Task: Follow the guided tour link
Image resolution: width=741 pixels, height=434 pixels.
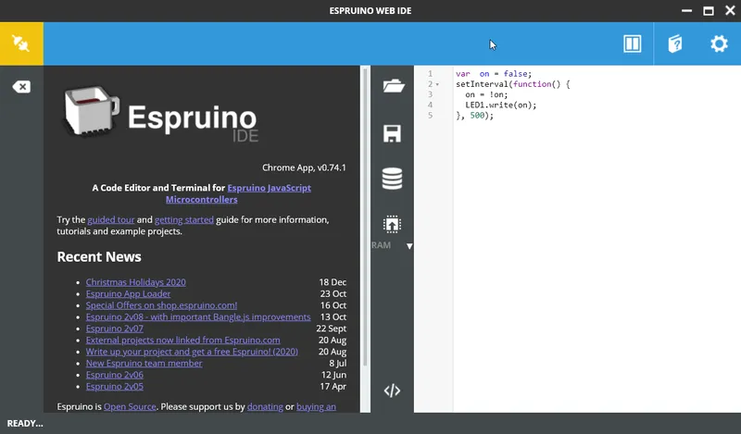Action: click(x=111, y=219)
